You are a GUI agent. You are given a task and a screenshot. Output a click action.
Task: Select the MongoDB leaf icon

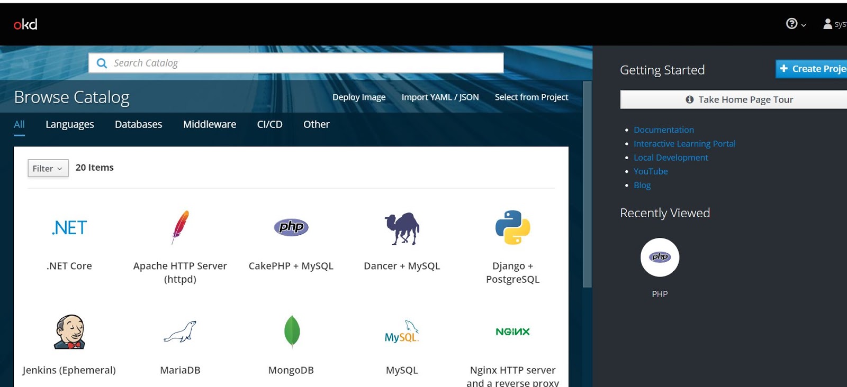click(x=292, y=331)
